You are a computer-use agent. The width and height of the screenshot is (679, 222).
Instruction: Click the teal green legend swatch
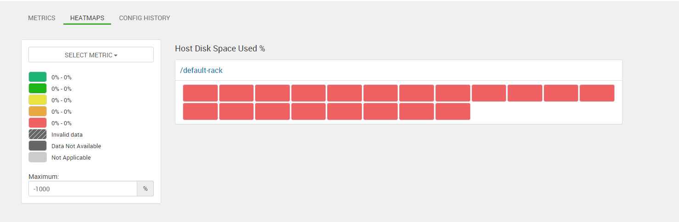click(38, 77)
